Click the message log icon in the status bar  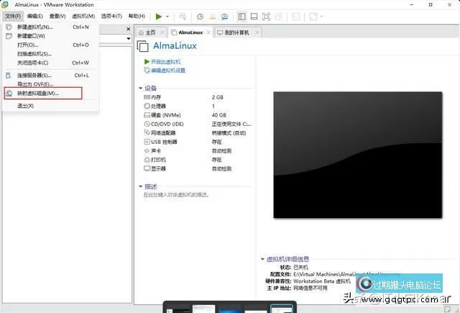447,309
